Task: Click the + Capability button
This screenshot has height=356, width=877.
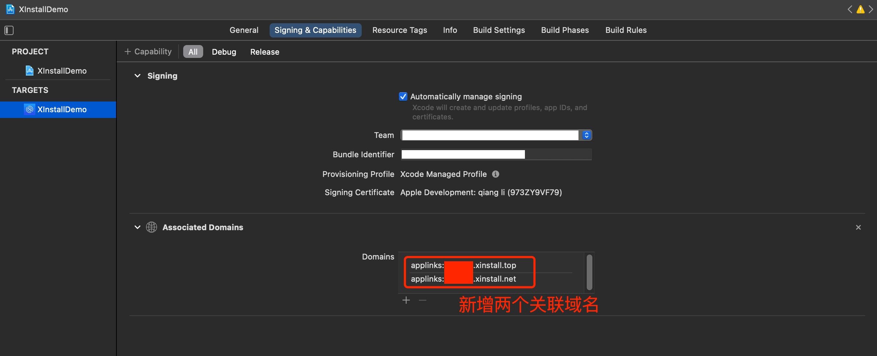Action: [148, 52]
